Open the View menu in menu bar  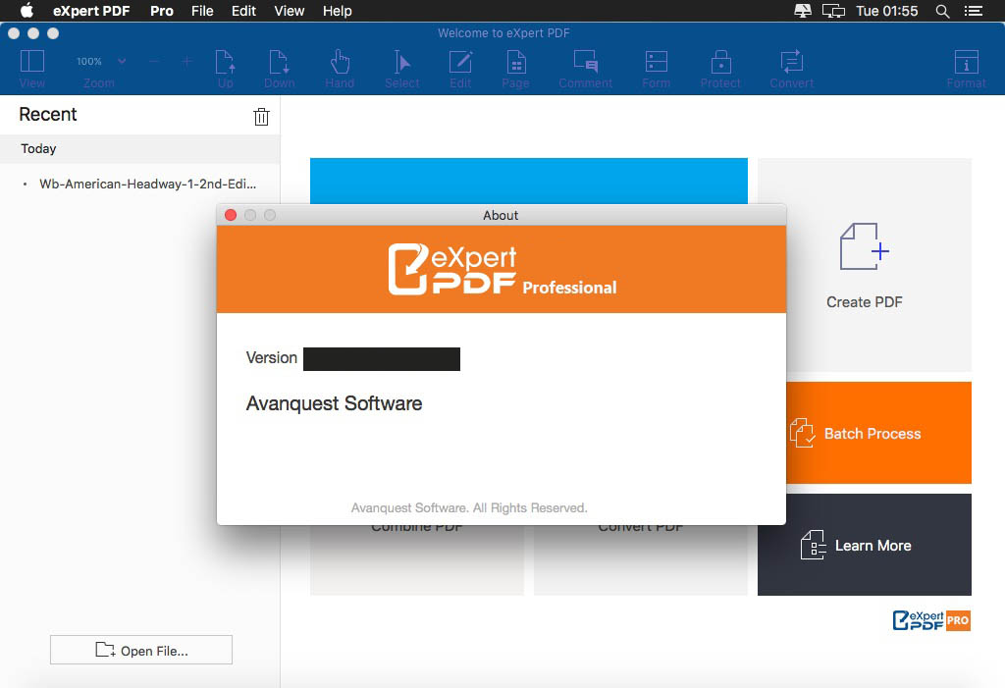[x=290, y=11]
